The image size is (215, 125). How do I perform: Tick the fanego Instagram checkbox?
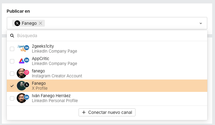click(x=12, y=74)
